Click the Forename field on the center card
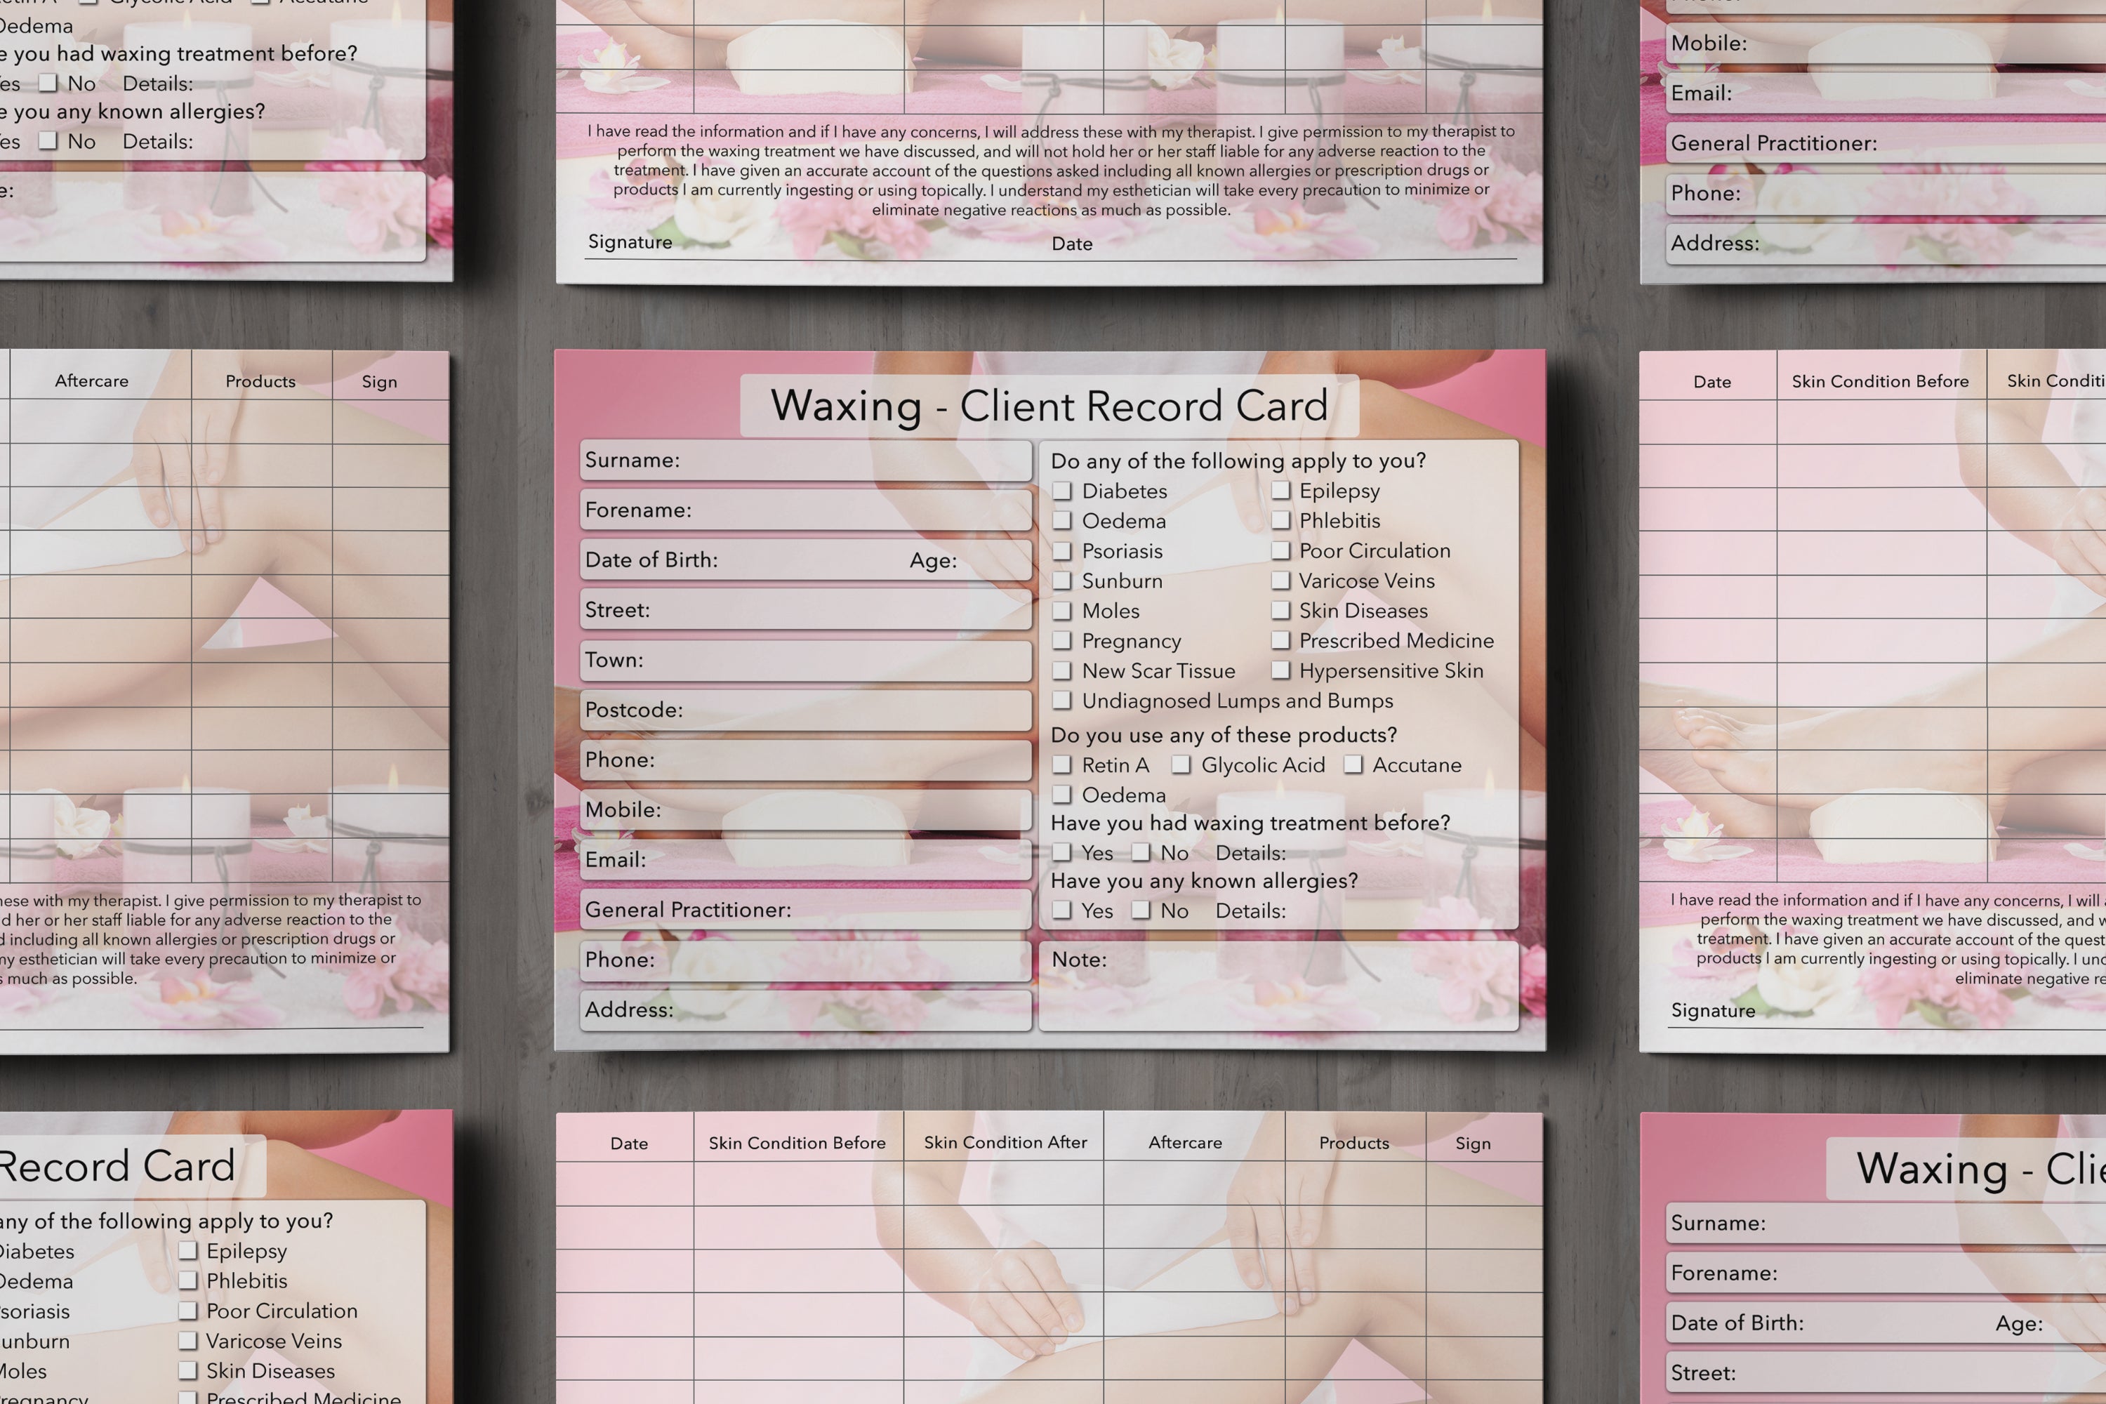This screenshot has height=1404, width=2106. coord(806,510)
